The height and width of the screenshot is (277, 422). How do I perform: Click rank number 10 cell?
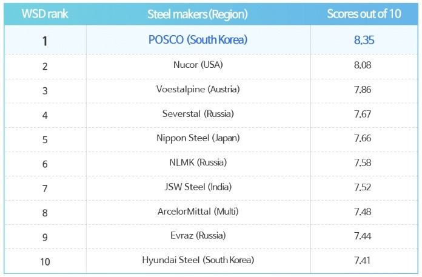tap(45, 261)
